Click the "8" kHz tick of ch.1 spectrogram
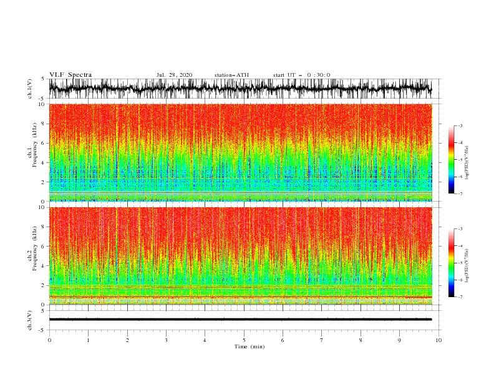The image size is (494, 382). pos(43,124)
